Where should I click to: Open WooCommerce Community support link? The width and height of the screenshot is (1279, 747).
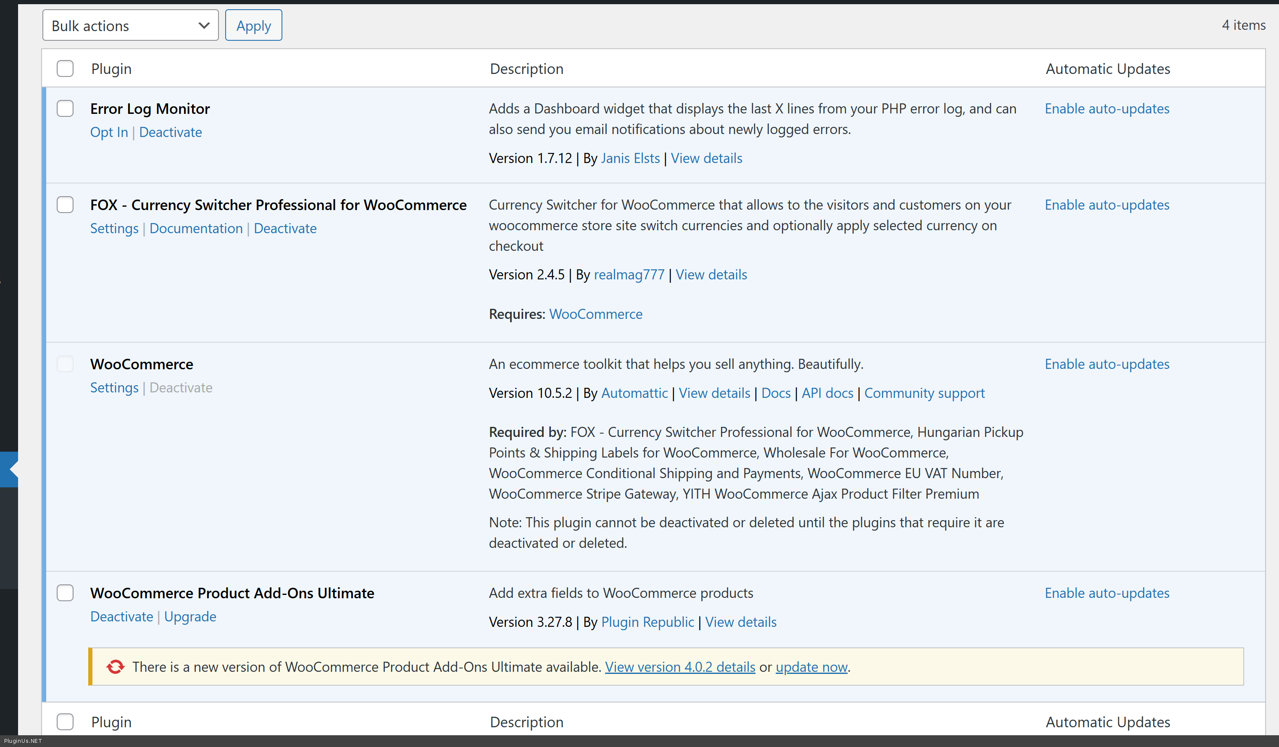pyautogui.click(x=924, y=393)
